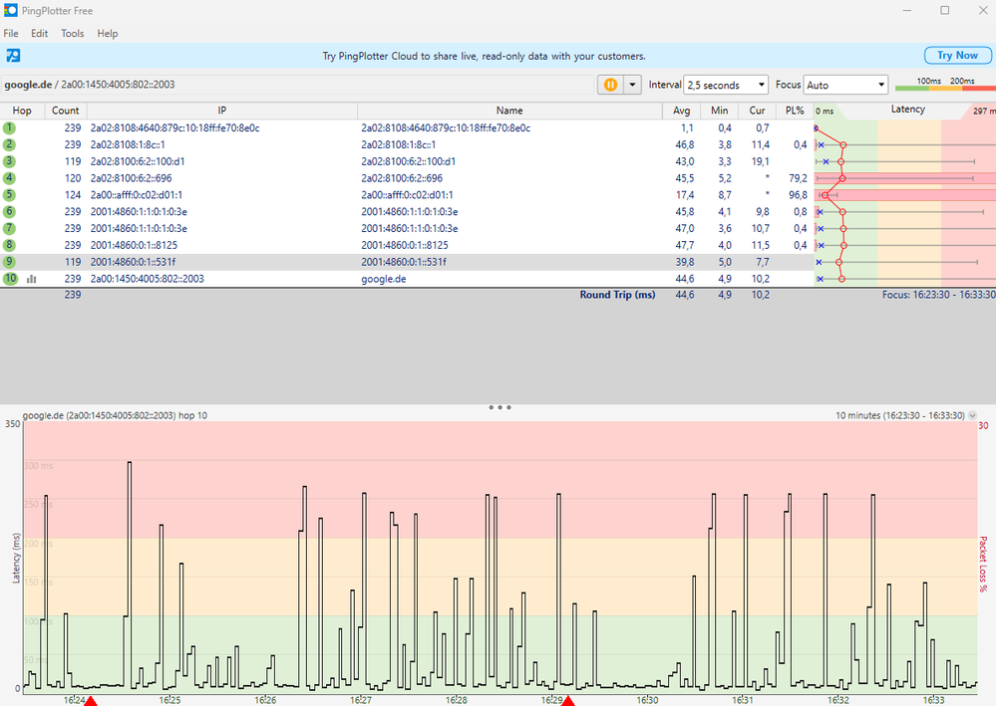
Task: Click the hop 1 green circle icon
Action: (x=9, y=128)
